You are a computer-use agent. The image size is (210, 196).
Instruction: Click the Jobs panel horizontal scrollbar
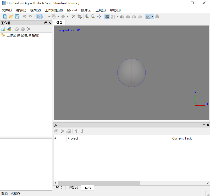[99, 183]
